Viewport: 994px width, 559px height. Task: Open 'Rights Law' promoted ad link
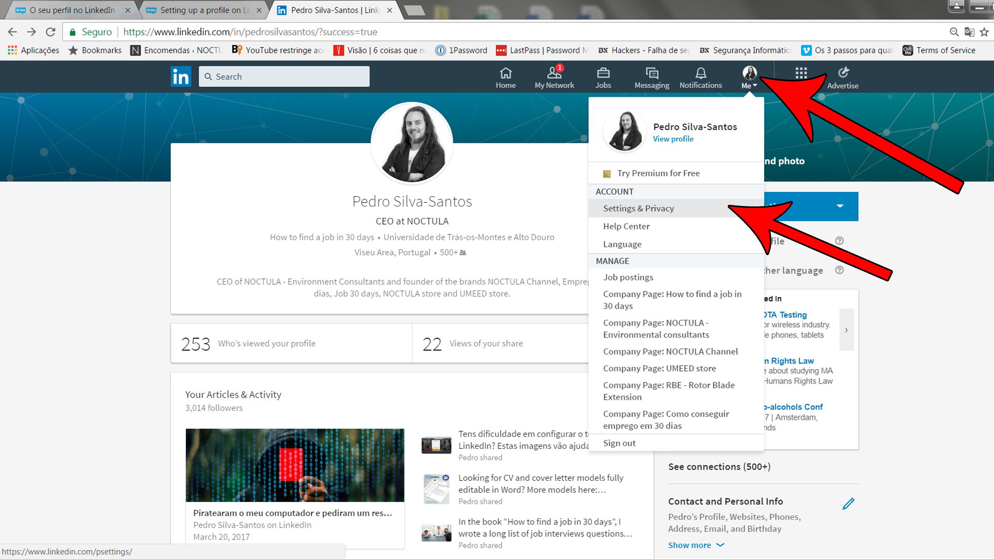pyautogui.click(x=789, y=361)
